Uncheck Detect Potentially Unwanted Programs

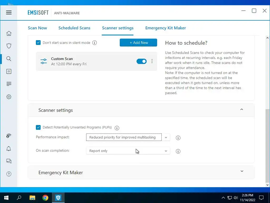(38, 127)
